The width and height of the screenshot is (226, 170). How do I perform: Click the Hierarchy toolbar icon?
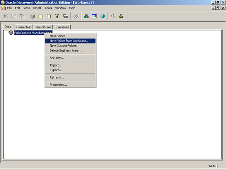86,16
